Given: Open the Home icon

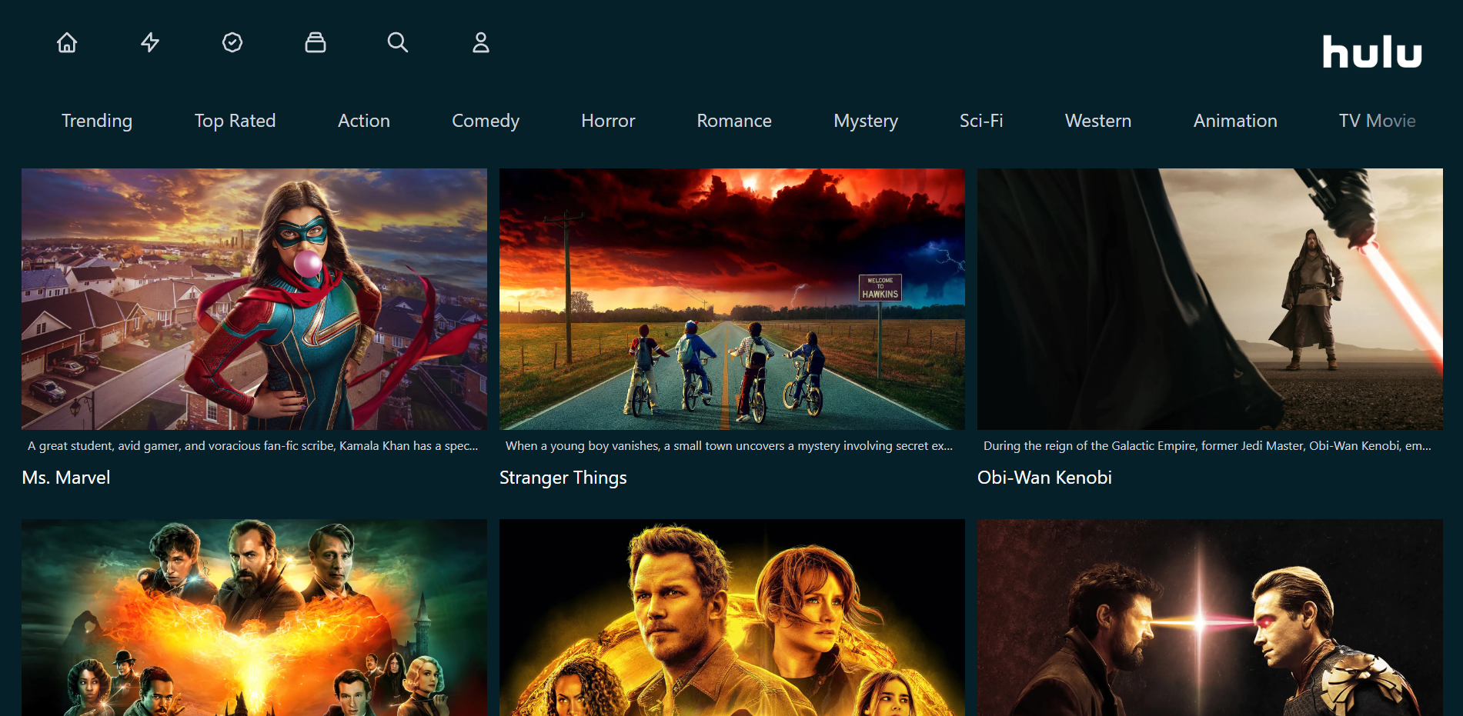Looking at the screenshot, I should (67, 42).
